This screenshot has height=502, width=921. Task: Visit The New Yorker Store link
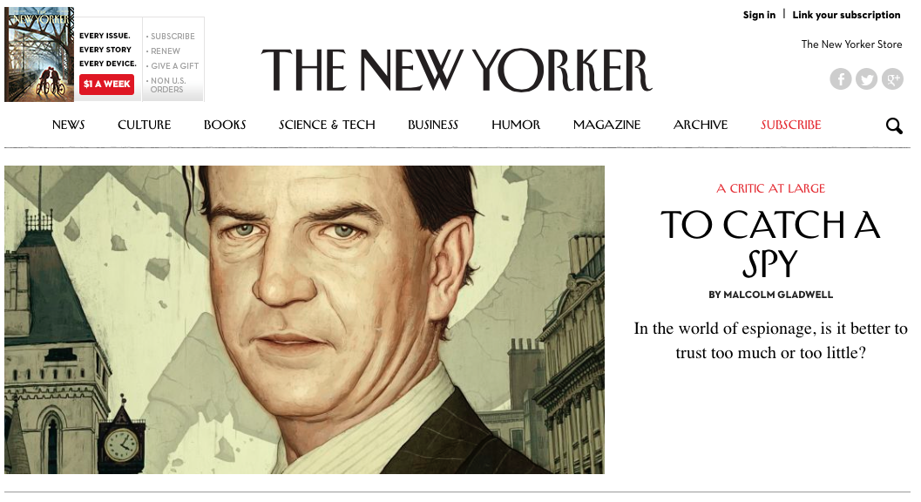pyautogui.click(x=851, y=44)
